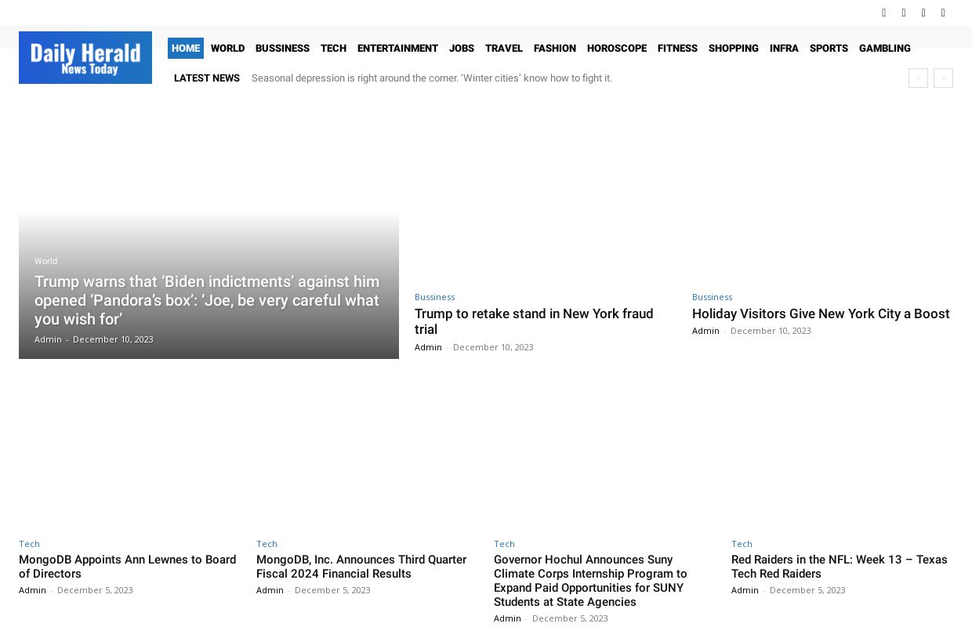Open the ENTERTAINMENT menu item
This screenshot has height=627, width=972.
click(x=397, y=48)
